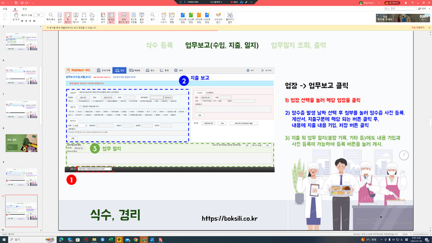Go to the previous page
The width and height of the screenshot is (432, 243).
tap(26, 21)
